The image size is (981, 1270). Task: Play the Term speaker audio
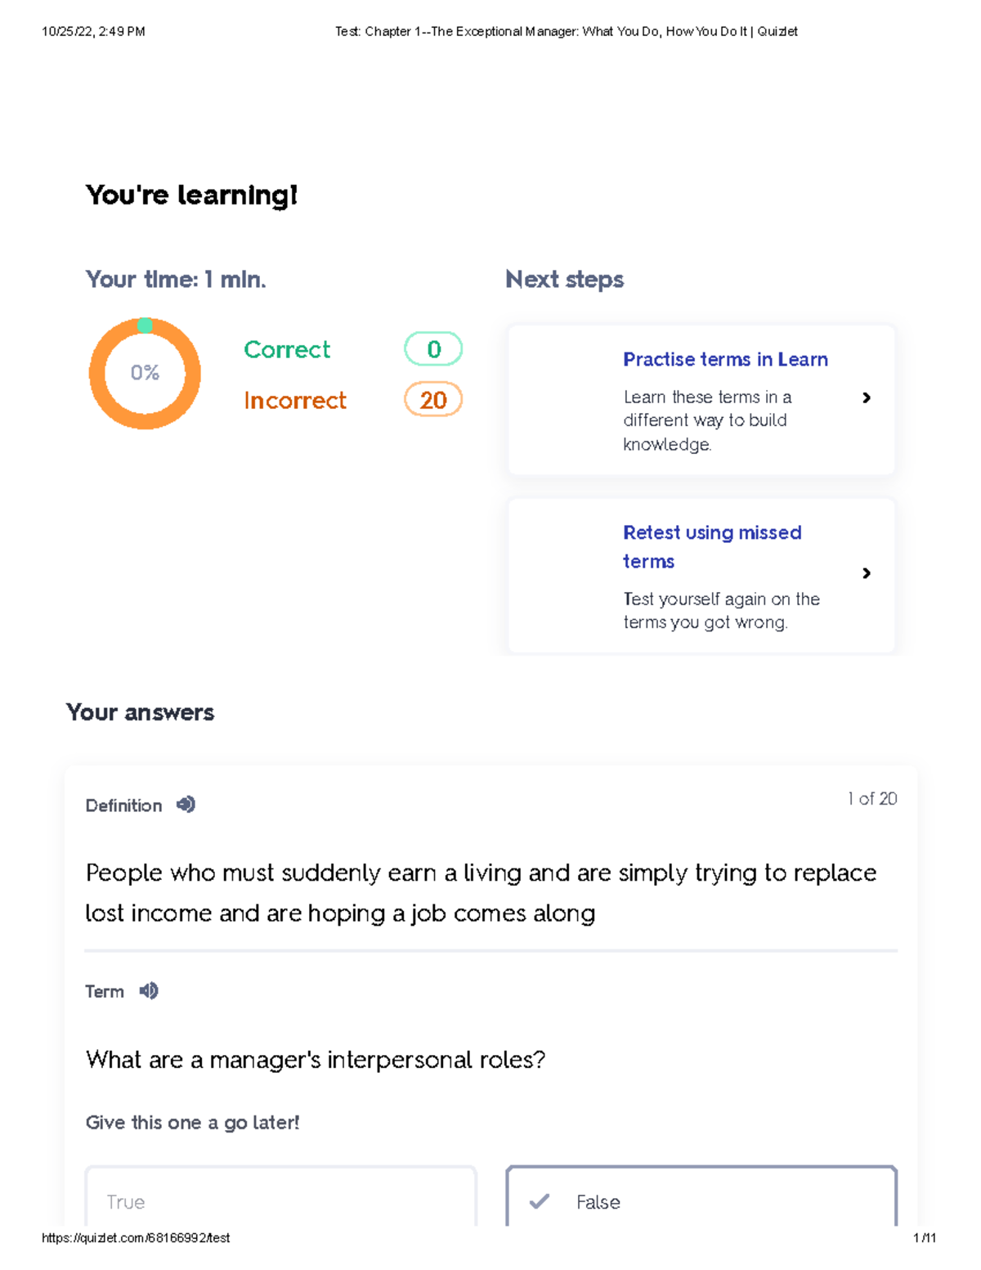tap(149, 991)
